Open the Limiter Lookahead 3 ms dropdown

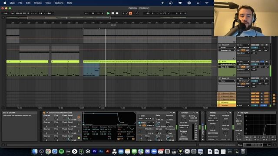(183, 127)
